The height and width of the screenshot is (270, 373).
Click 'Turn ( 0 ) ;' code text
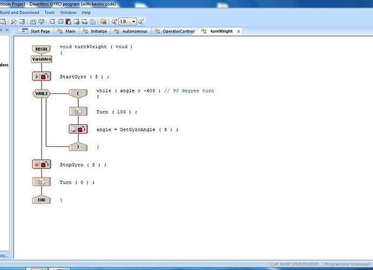click(x=77, y=183)
